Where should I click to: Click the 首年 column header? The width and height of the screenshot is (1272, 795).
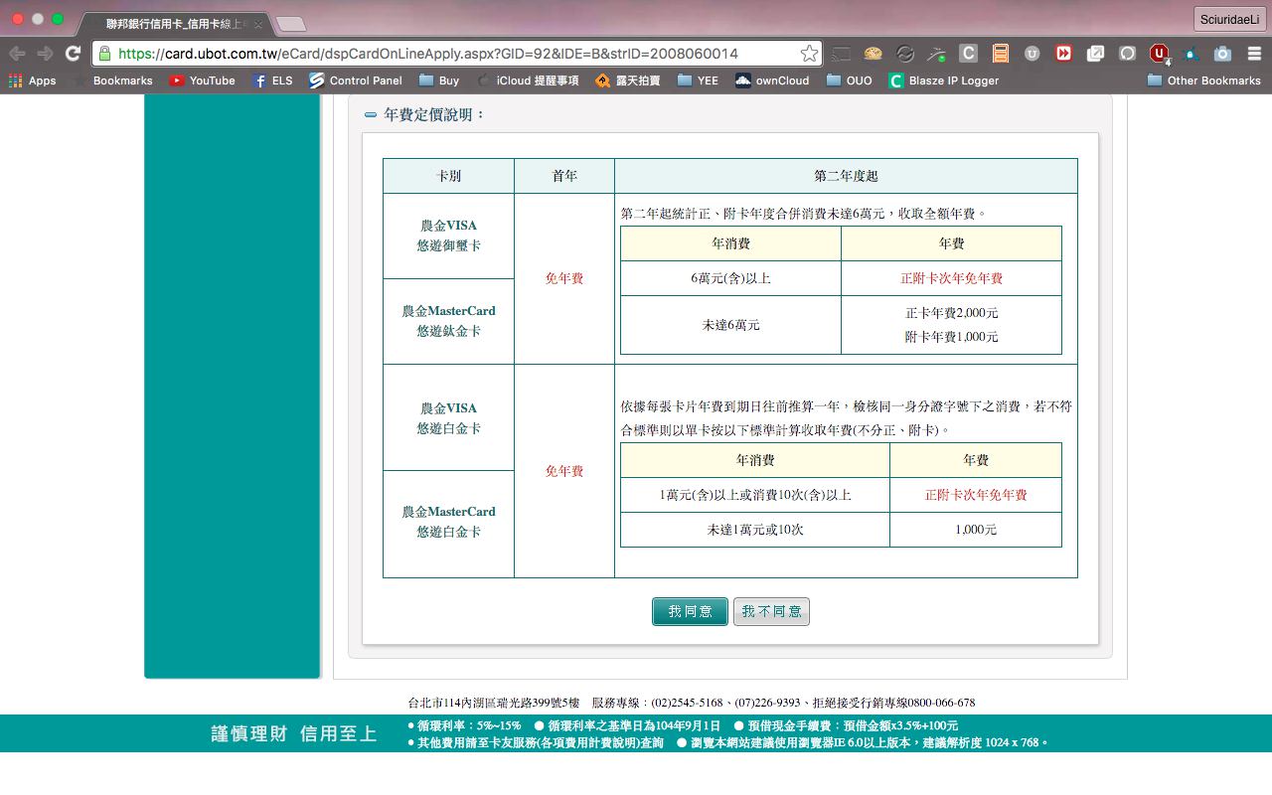click(564, 176)
